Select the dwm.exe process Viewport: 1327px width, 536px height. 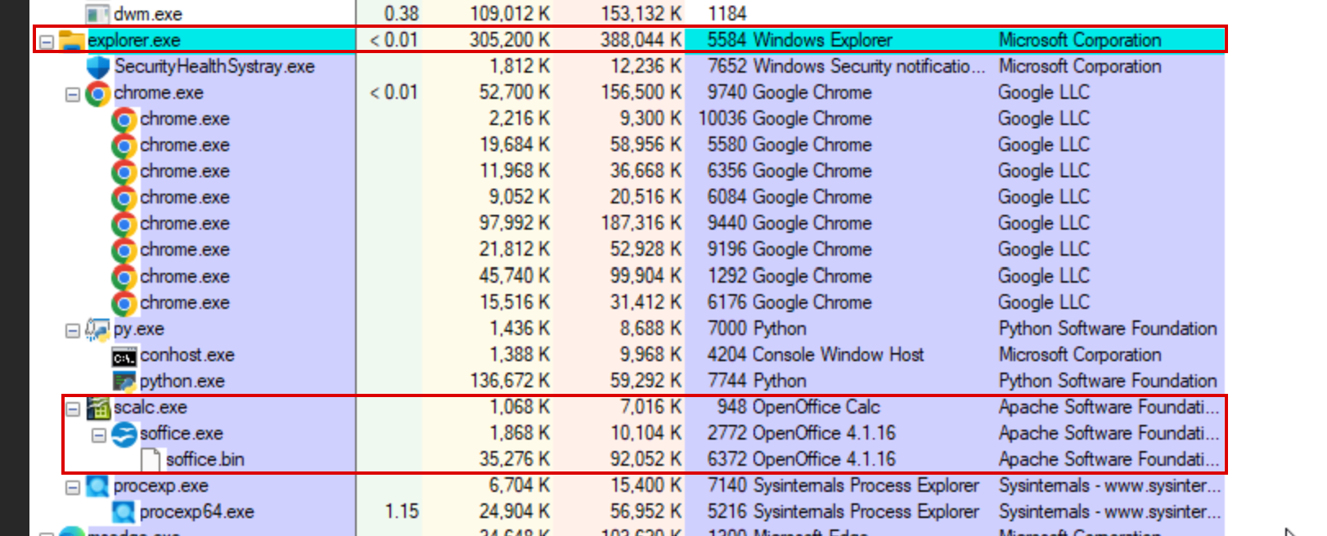tap(148, 14)
